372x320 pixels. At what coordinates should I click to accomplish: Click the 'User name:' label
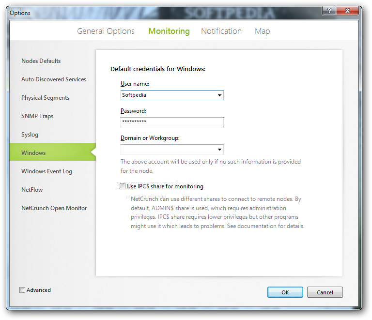135,84
